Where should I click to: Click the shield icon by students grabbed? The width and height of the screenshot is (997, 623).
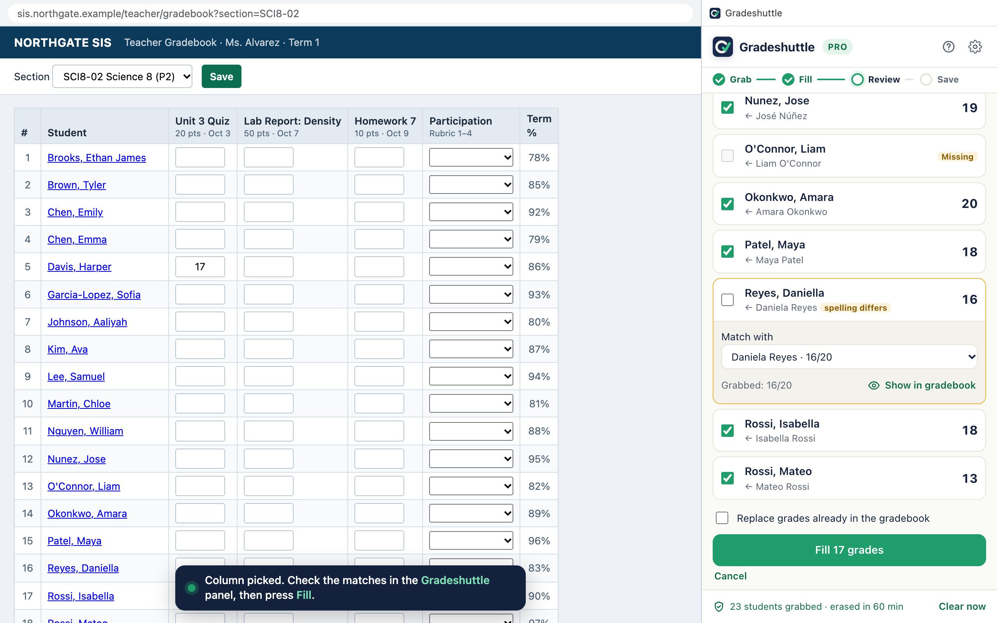(719, 607)
